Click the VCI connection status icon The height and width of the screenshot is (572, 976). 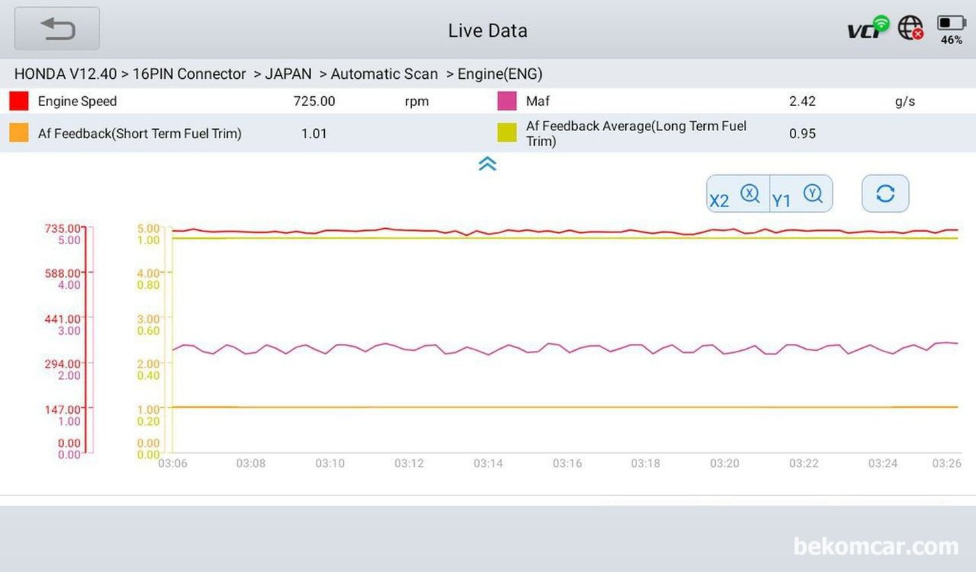(867, 29)
